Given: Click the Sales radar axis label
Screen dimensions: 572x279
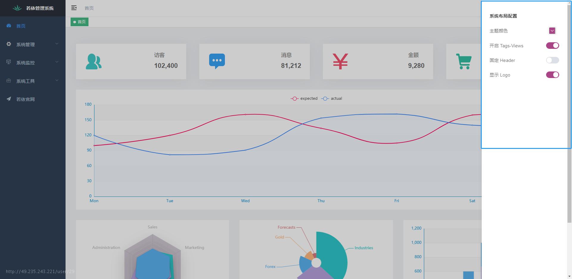Looking at the screenshot, I should [x=153, y=227].
